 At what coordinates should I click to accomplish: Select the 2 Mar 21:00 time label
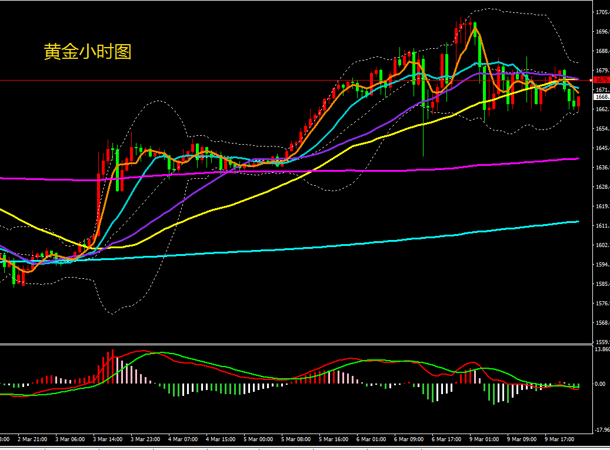pyautogui.click(x=32, y=439)
